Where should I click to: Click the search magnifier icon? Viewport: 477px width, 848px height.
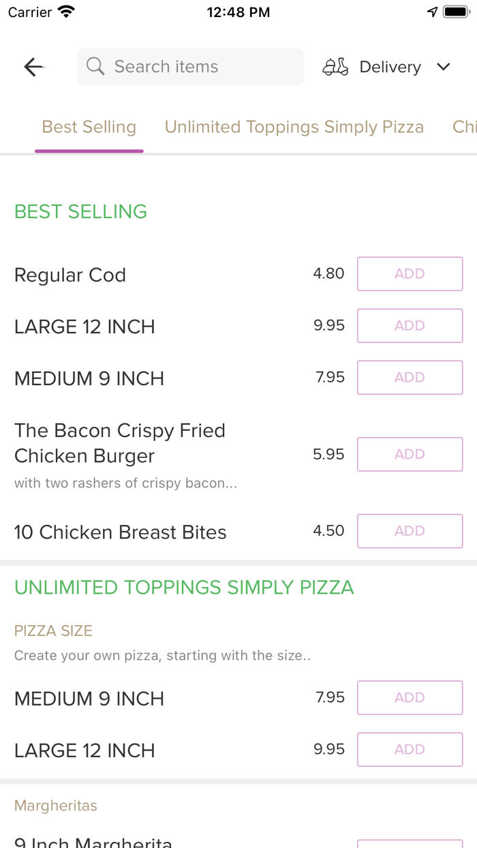[95, 66]
